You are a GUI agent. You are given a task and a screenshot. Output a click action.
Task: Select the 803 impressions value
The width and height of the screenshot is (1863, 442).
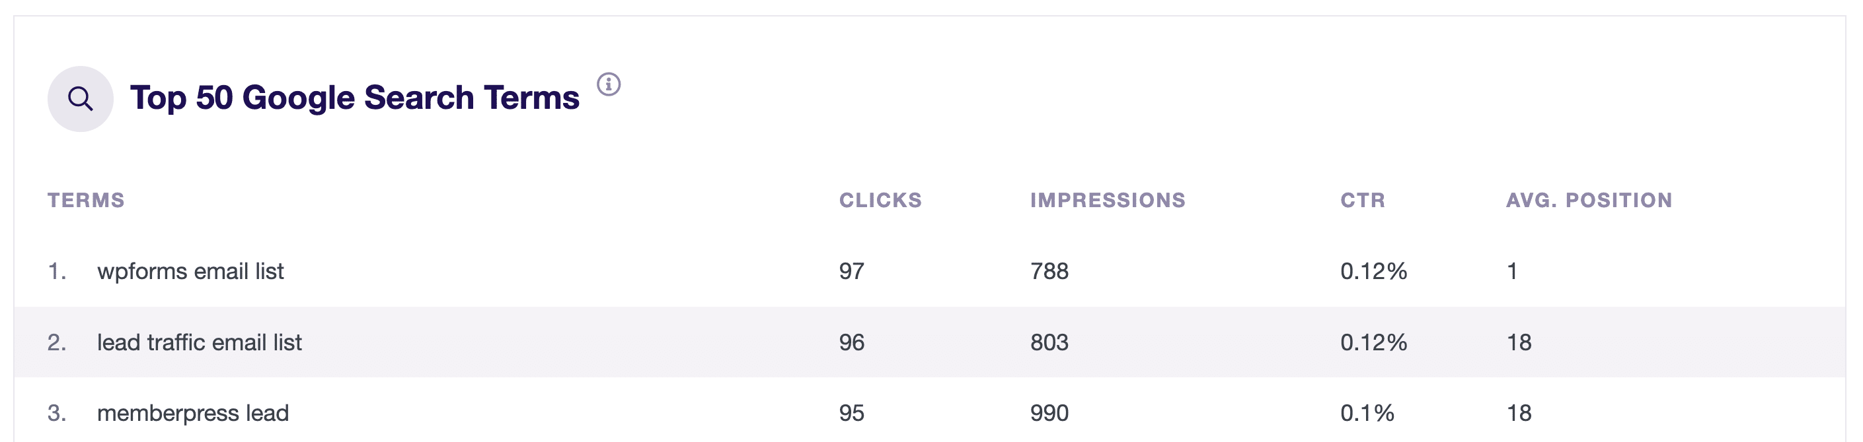tap(1049, 342)
